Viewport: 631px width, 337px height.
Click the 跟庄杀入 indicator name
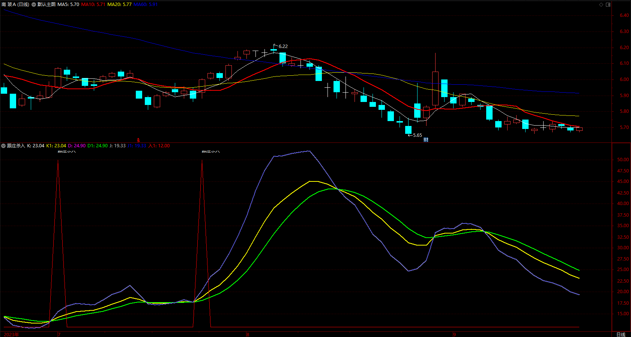pyautogui.click(x=16, y=146)
